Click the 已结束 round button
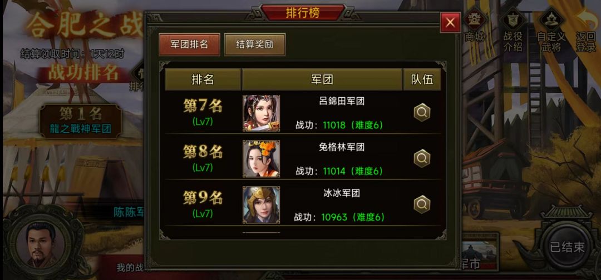601x280 pixels. (x=567, y=247)
